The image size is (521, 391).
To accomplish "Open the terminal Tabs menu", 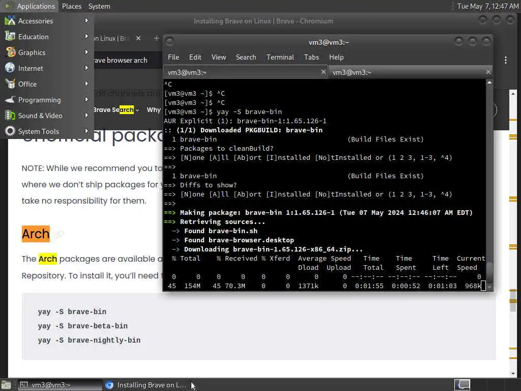I will click(311, 57).
